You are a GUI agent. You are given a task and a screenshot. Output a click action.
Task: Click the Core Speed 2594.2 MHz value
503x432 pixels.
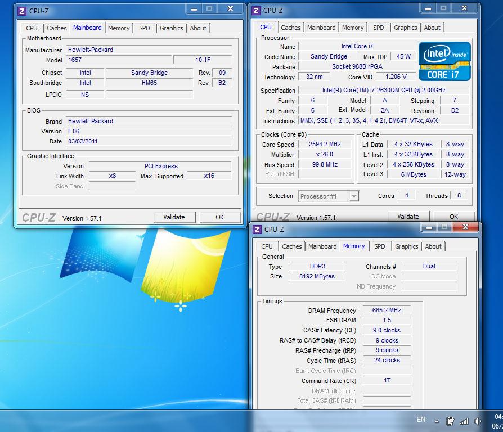325,145
